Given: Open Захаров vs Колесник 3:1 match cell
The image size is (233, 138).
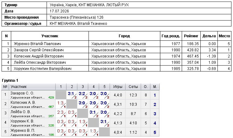Looking at the screenshot, I should click(72, 95).
